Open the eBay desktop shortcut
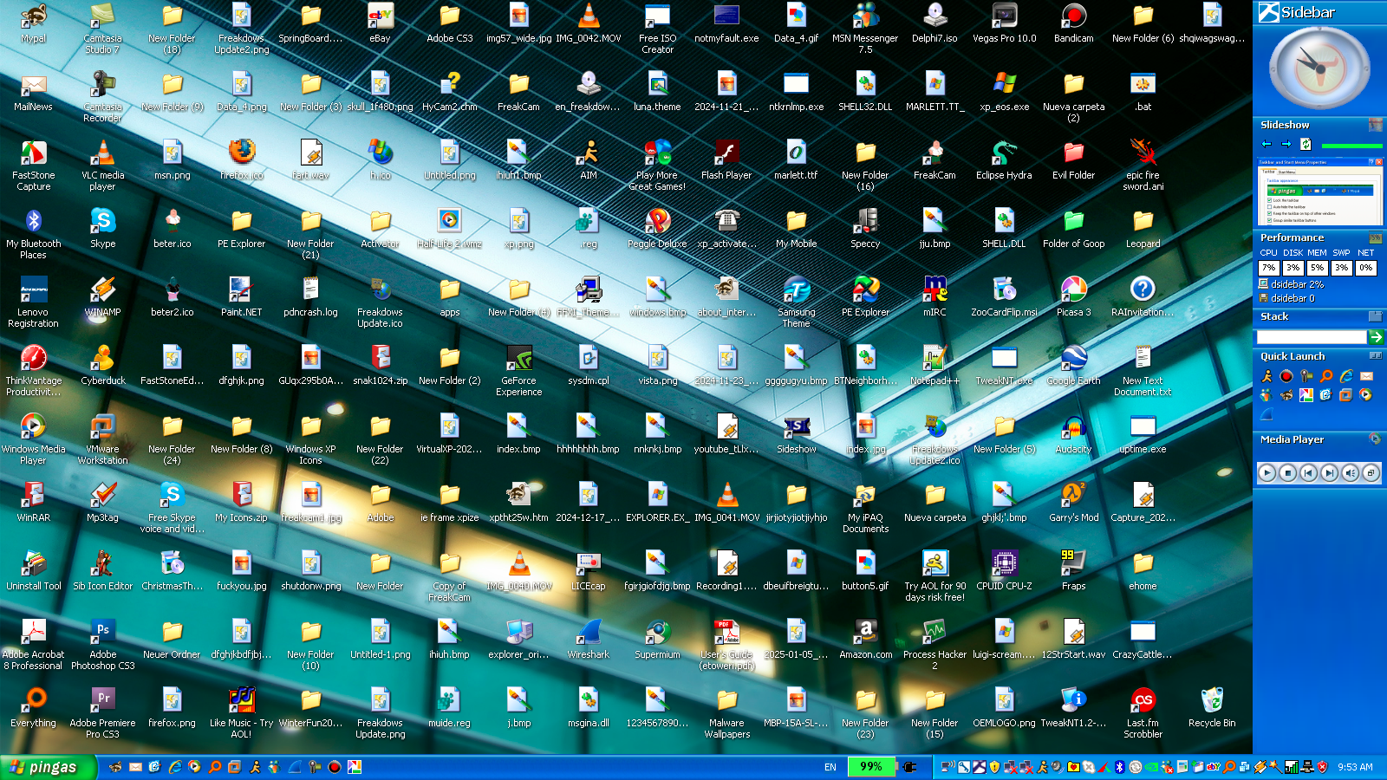Image resolution: width=1387 pixels, height=780 pixels. (x=380, y=23)
